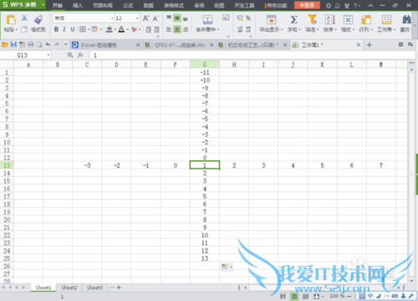Add a new sheet with plus button
The height and width of the screenshot is (301, 418).
click(119, 288)
